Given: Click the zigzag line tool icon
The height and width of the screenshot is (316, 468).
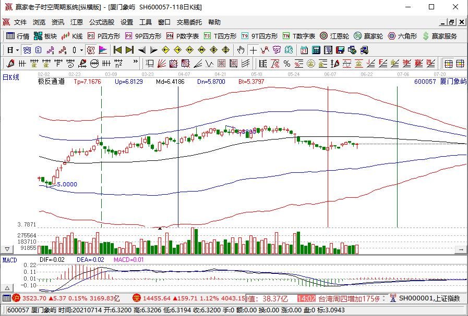Looking at the screenshot, I should coord(210,63).
